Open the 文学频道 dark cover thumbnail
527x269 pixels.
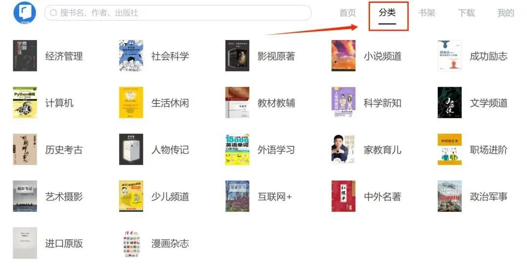click(x=450, y=103)
